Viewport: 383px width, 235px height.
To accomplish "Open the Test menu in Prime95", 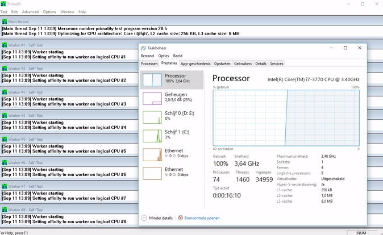I will (x=4, y=12).
